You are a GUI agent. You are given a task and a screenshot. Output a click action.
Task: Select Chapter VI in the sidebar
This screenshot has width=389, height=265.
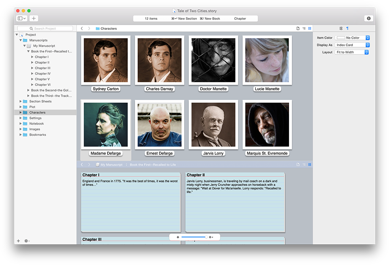click(x=43, y=84)
